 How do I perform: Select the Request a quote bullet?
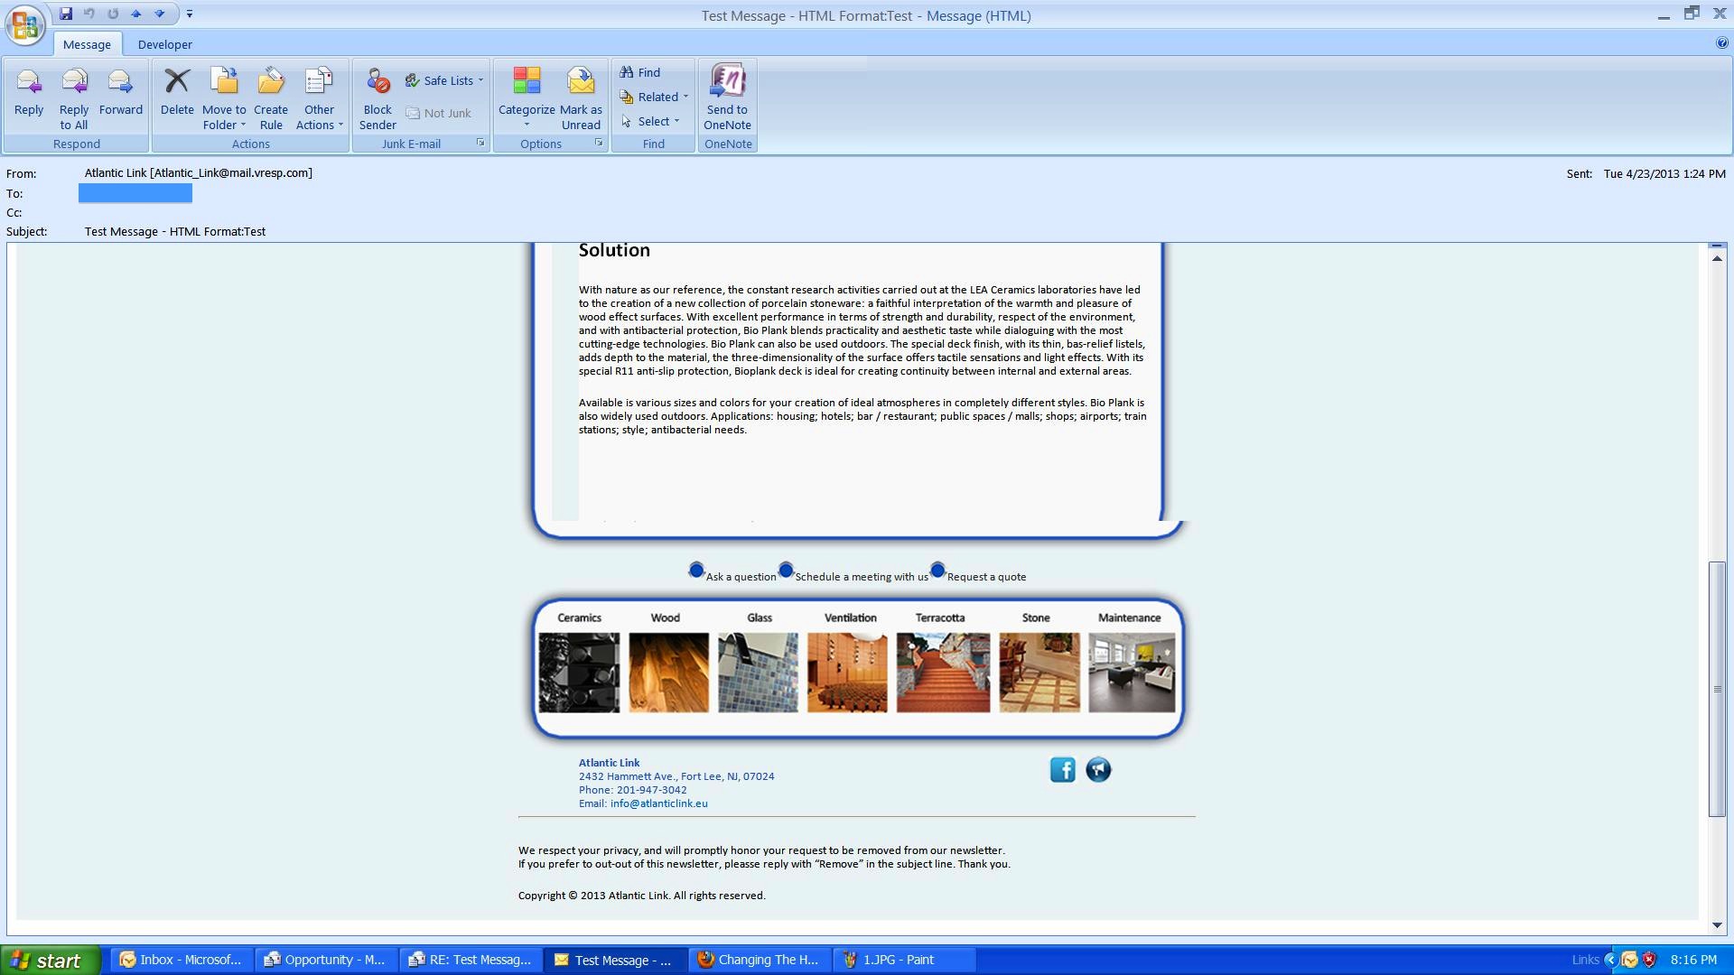tap(937, 571)
